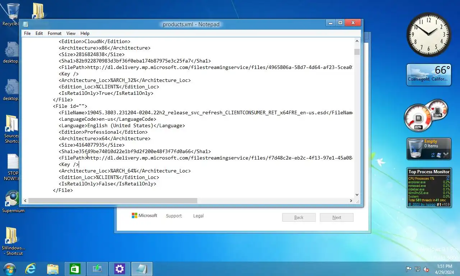
Task: Click the analog clock gadget
Action: click(429, 35)
